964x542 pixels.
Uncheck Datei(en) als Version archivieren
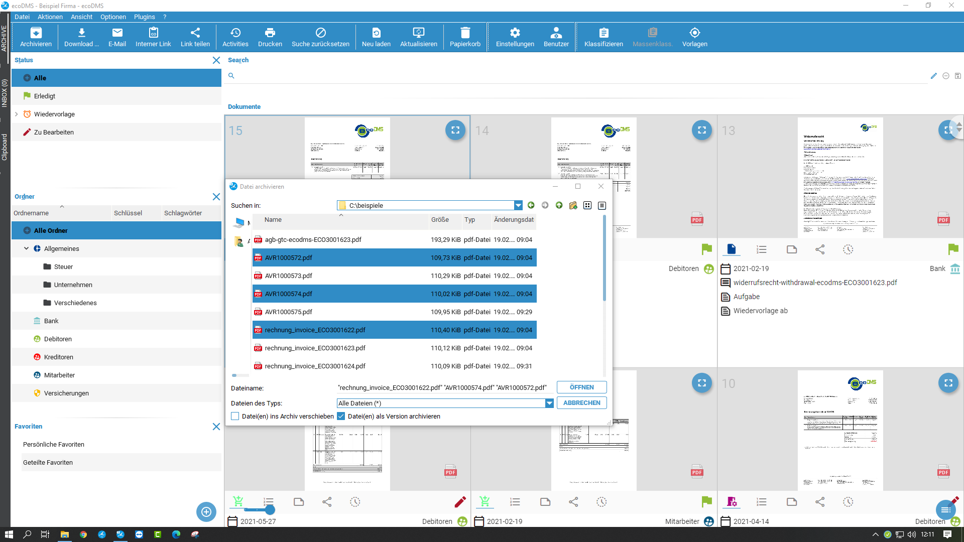point(341,416)
